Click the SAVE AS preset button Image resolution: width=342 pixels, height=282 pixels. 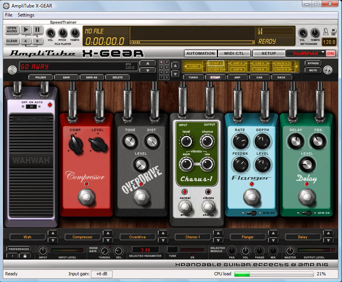92,78
